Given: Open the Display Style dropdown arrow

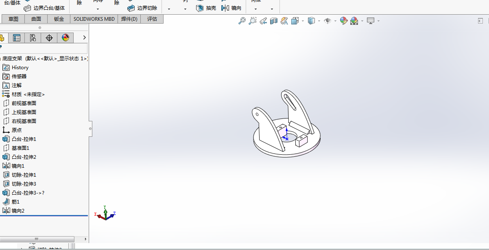Looking at the screenshot, I should coord(319,21).
